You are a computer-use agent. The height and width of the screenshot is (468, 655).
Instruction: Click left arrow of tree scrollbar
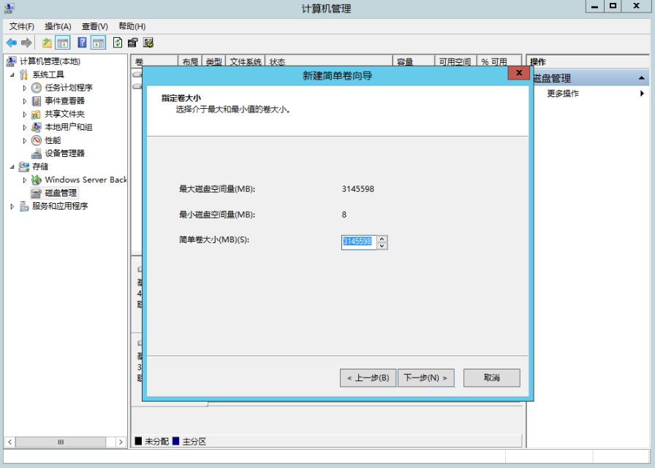10,442
